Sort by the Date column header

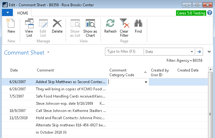click(x=14, y=70)
